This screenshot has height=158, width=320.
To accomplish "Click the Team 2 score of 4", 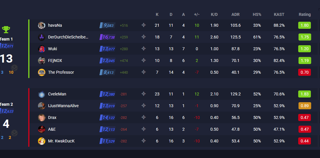I will tap(6, 124).
